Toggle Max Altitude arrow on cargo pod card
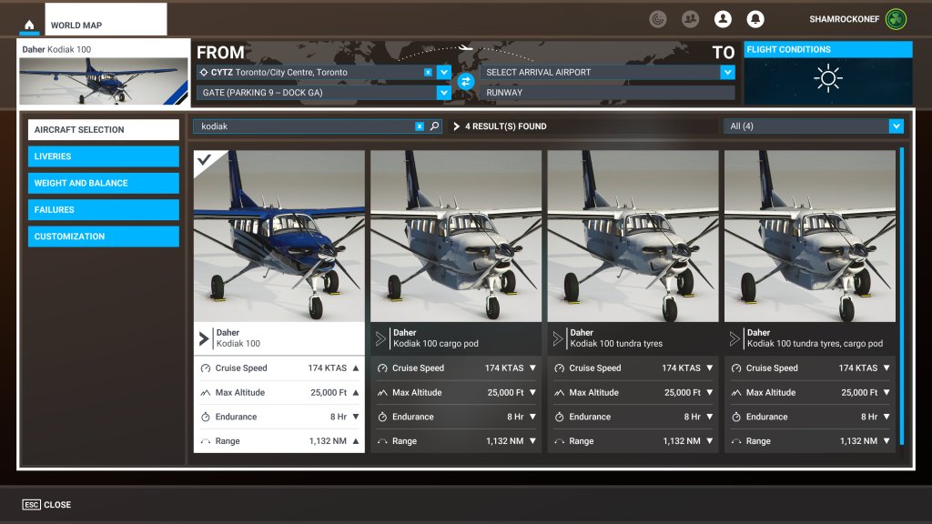The width and height of the screenshot is (932, 524). (532, 393)
